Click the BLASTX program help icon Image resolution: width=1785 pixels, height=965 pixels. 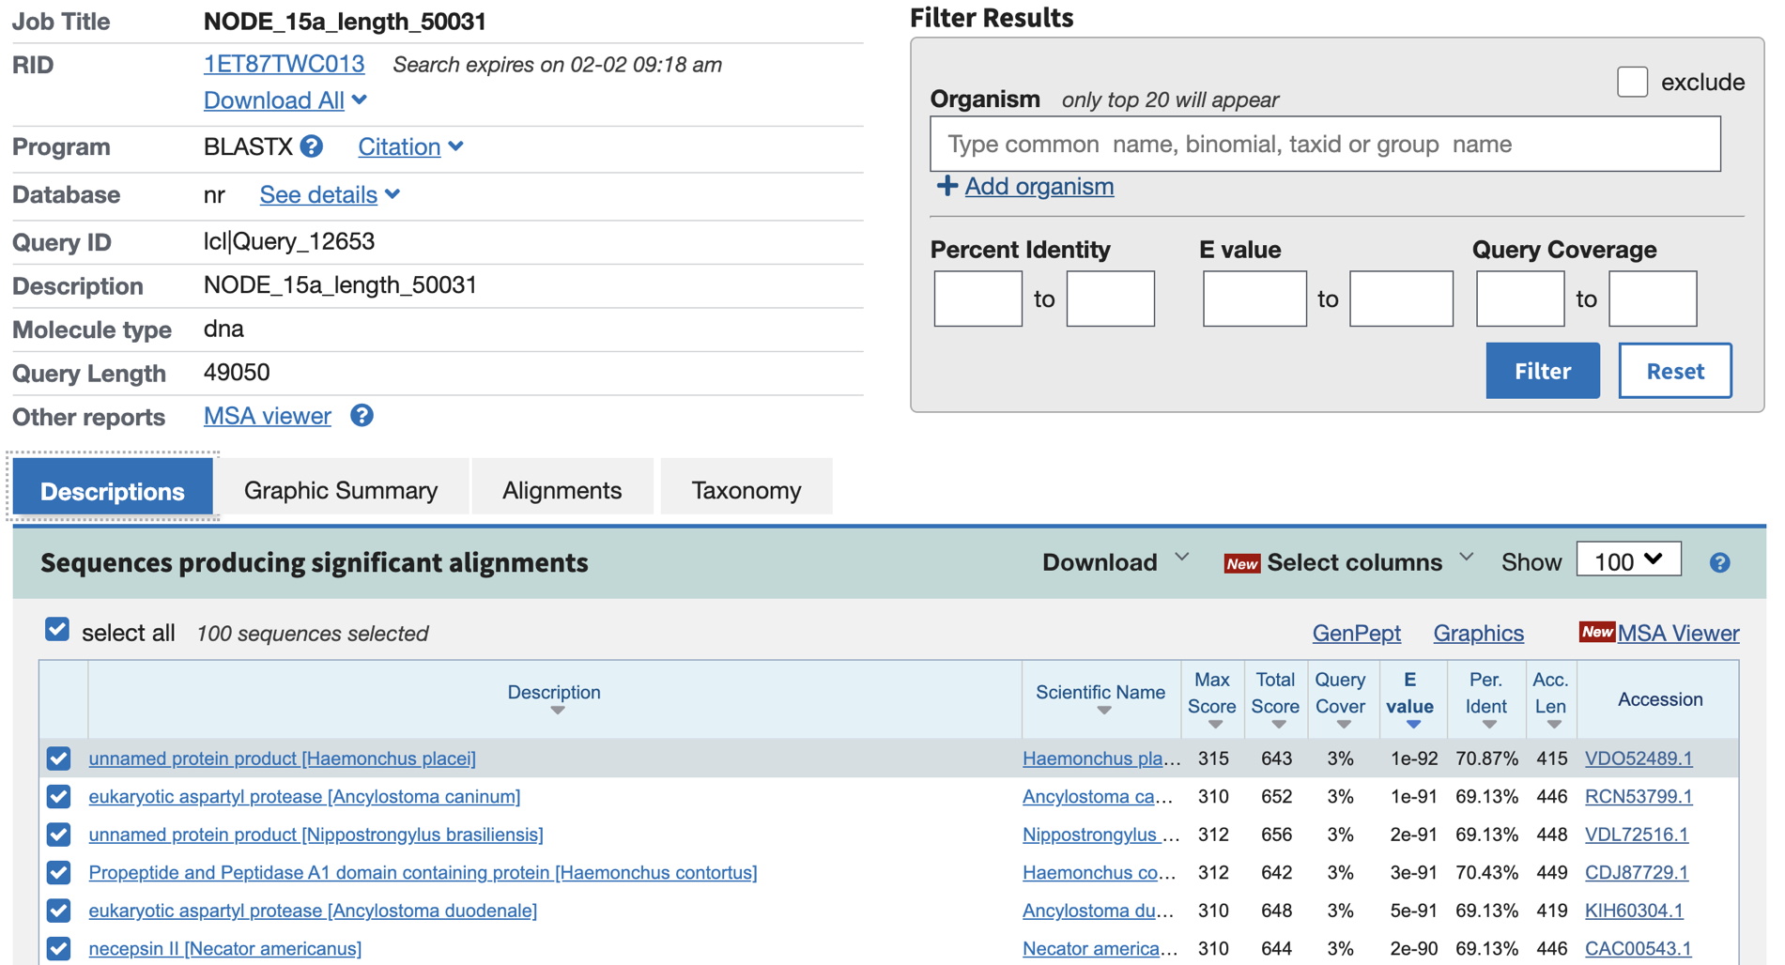point(312,146)
